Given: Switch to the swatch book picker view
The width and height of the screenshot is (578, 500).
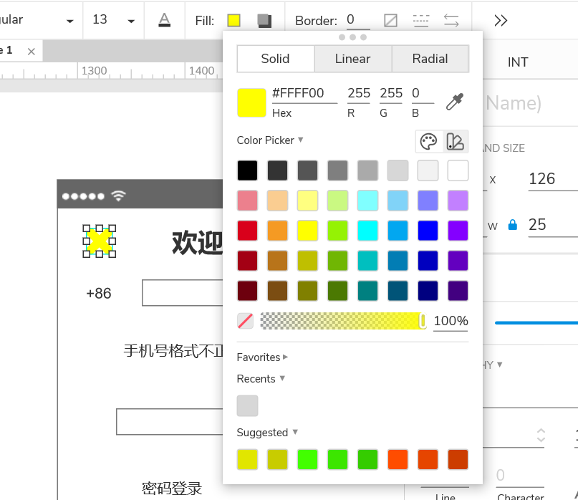Looking at the screenshot, I should 456,140.
